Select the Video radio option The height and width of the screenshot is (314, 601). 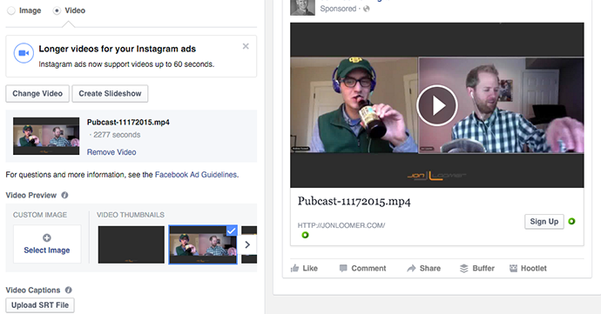pyautogui.click(x=57, y=10)
